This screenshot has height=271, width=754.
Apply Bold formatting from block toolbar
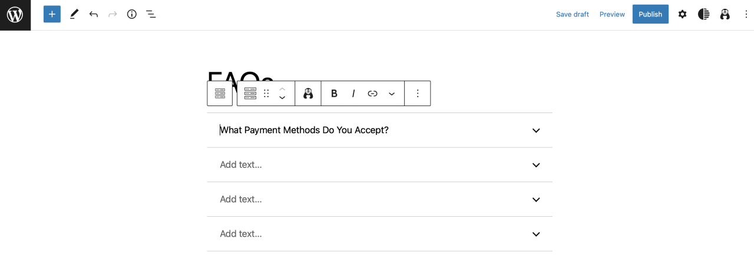334,93
